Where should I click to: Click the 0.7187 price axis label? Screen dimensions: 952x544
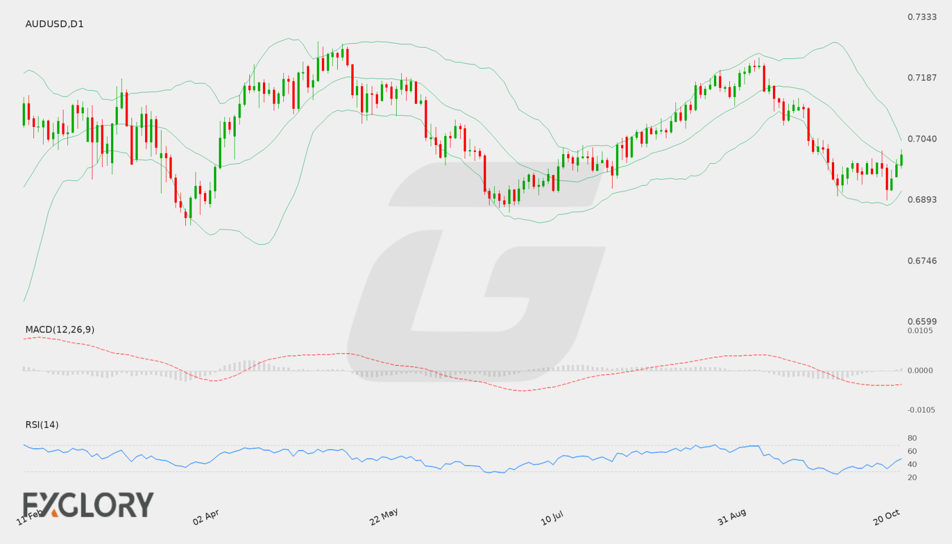[x=922, y=78]
